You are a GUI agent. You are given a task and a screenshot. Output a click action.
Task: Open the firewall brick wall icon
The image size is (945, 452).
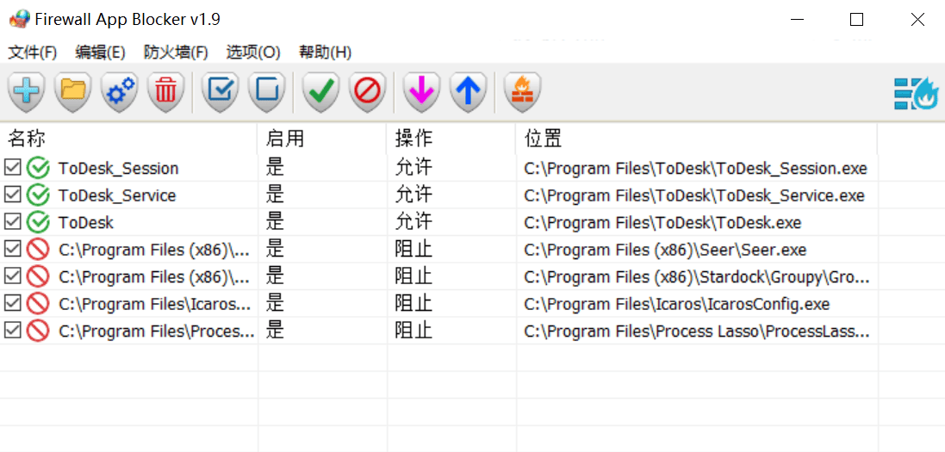pyautogui.click(x=522, y=92)
